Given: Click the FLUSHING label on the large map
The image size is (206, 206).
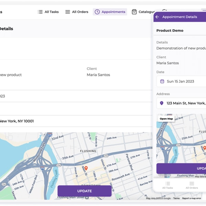Looking at the screenshot, I should coord(88,151).
